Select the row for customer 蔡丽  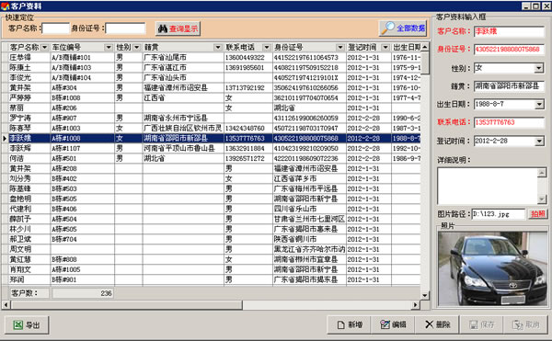pos(212,108)
